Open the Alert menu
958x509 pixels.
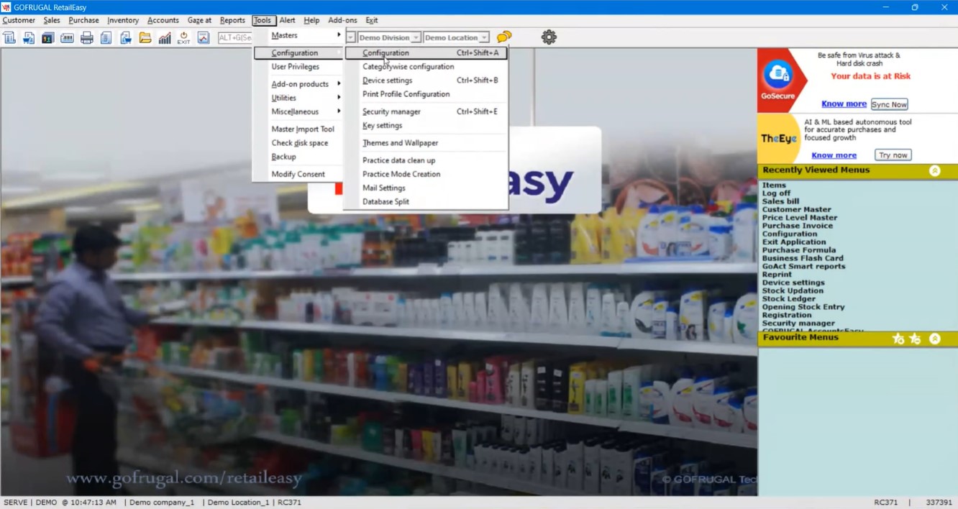coord(287,20)
